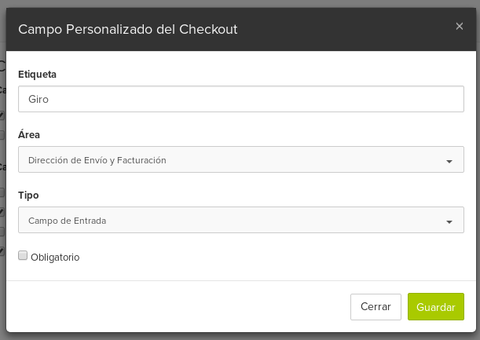This screenshot has height=340, width=480.
Task: Click the Cerrar button
Action: click(x=376, y=307)
